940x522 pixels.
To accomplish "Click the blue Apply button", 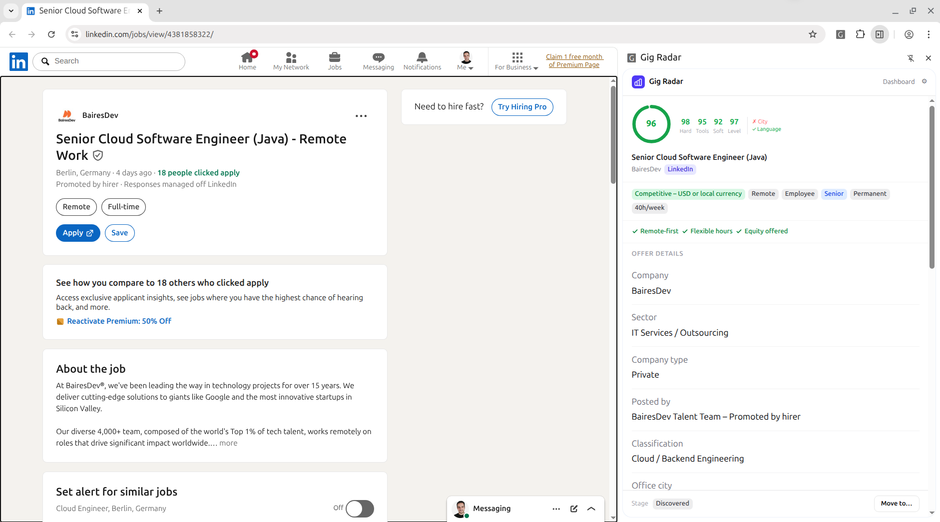I will pyautogui.click(x=78, y=233).
